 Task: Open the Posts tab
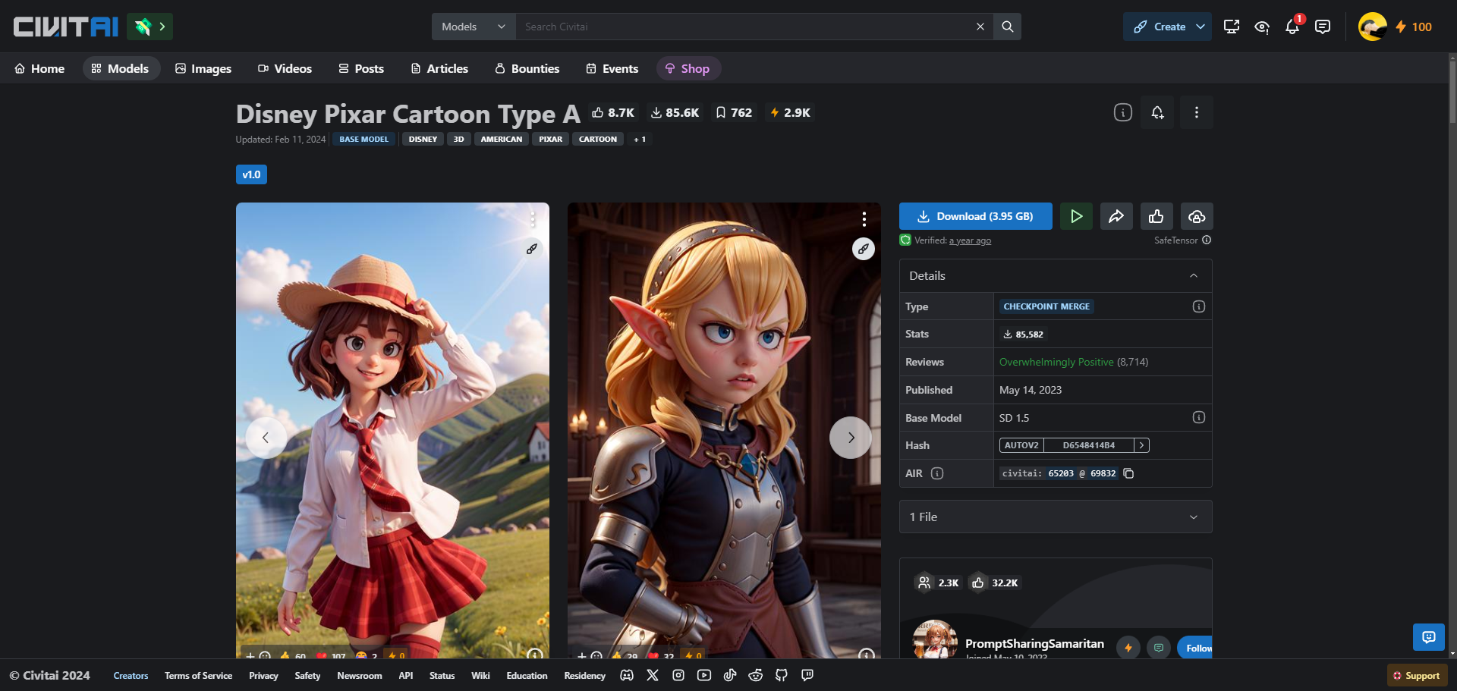(x=361, y=68)
